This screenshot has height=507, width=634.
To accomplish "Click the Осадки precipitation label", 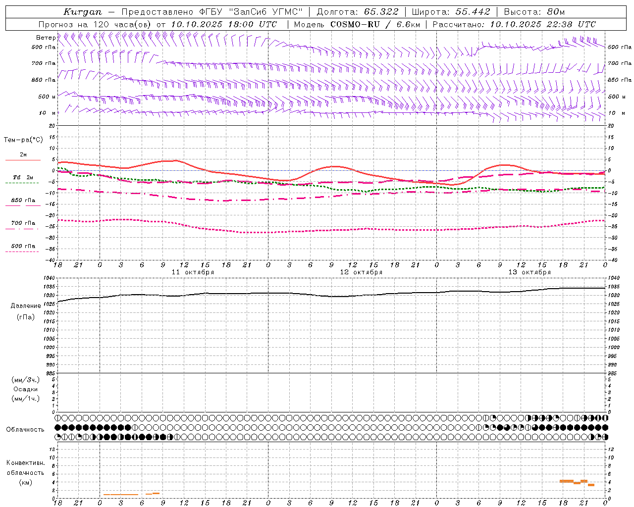I will [x=26, y=389].
